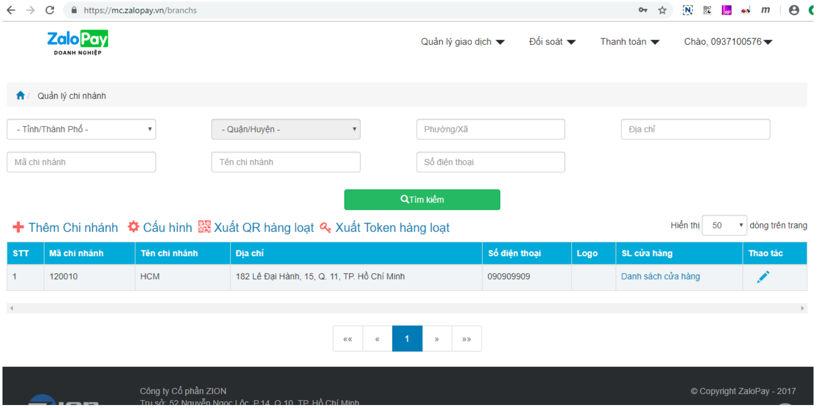The height and width of the screenshot is (408, 817).
Task: Open the QR code extension icon
Action: tap(707, 10)
